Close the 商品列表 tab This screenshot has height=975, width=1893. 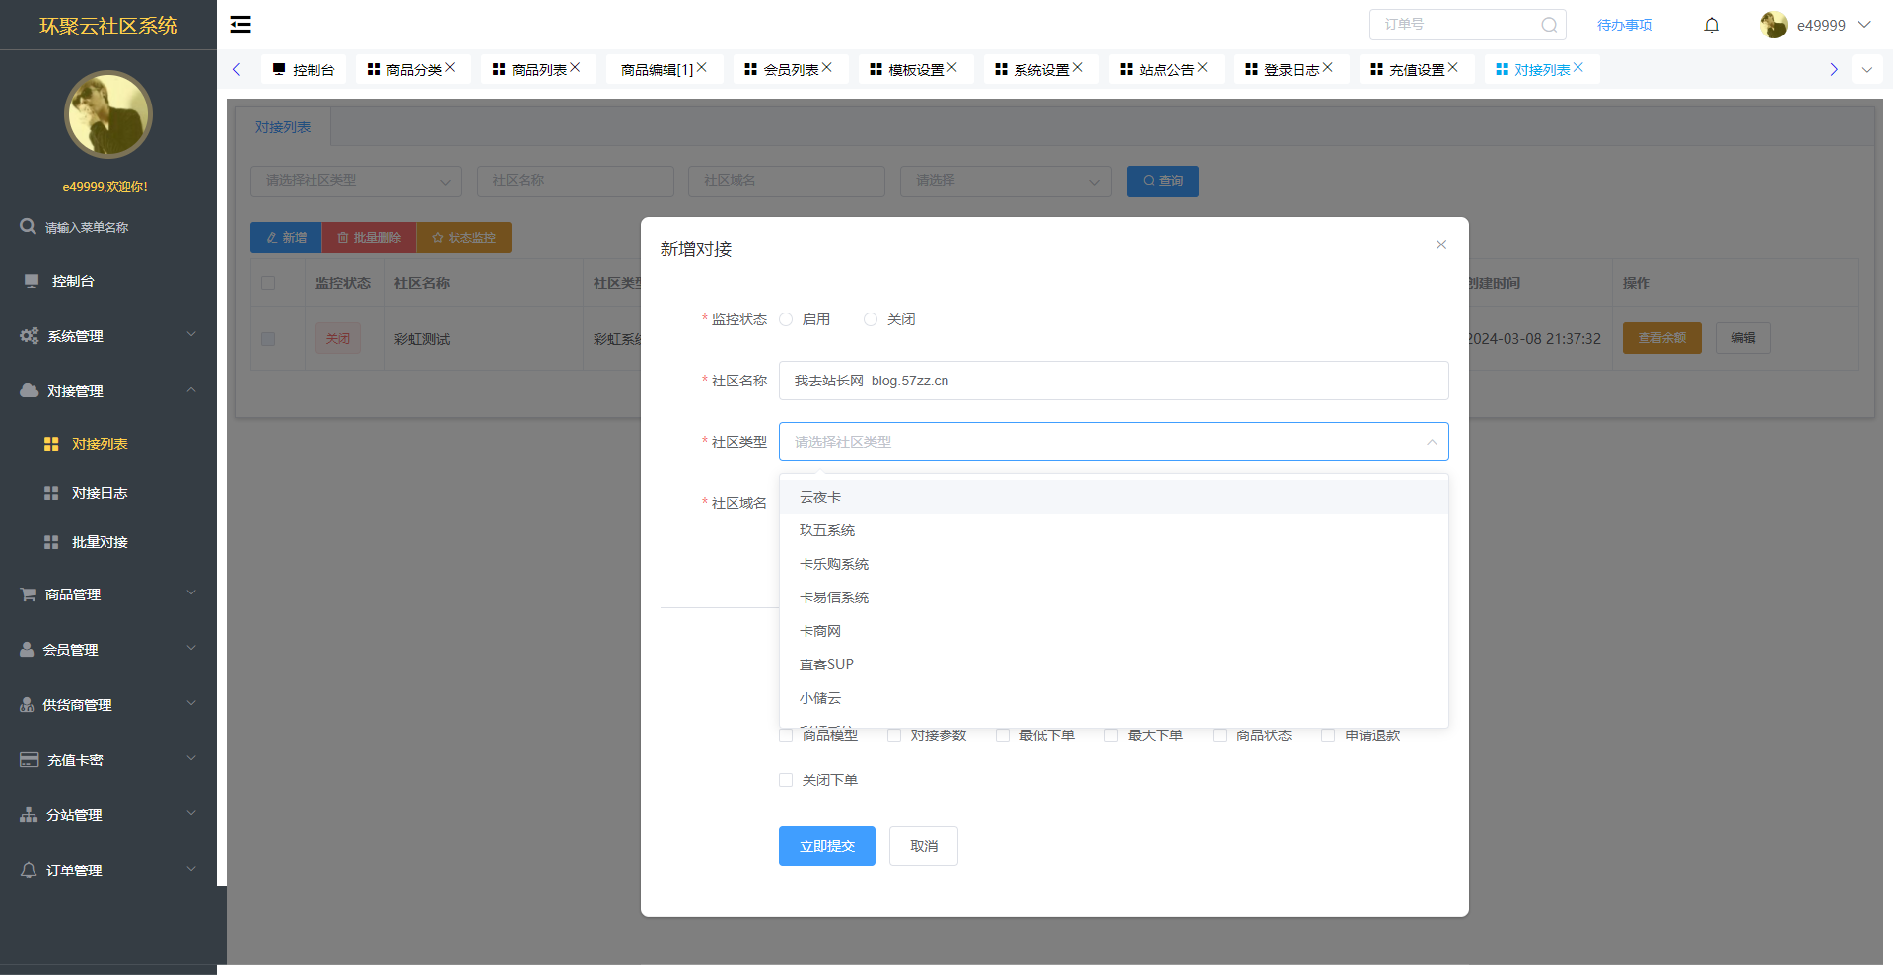point(575,67)
